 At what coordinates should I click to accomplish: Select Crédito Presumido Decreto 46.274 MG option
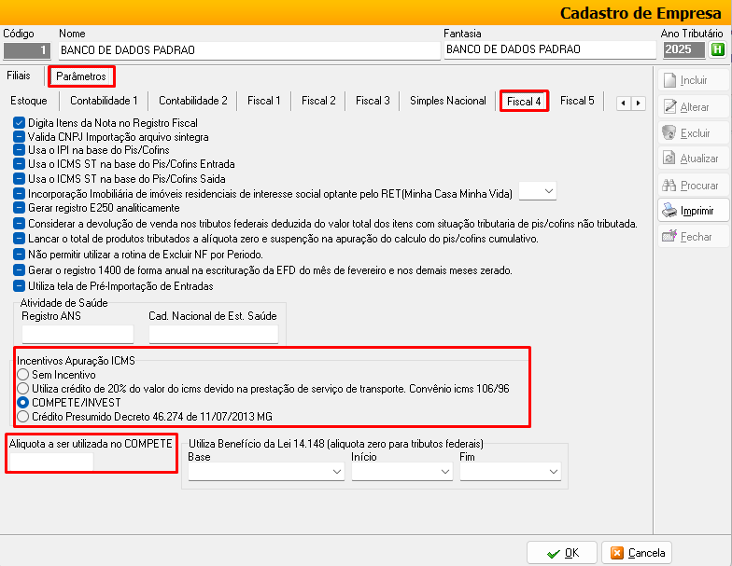22,416
